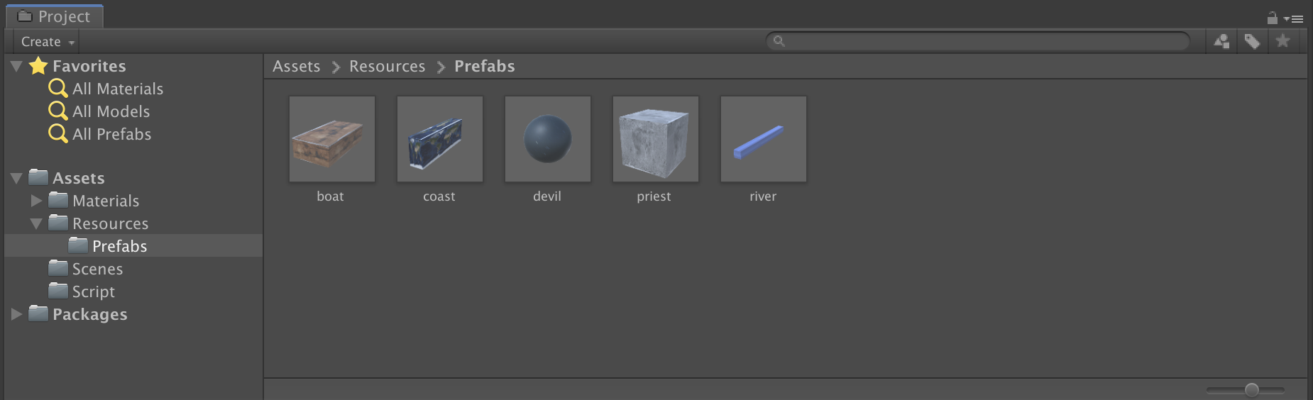Select the boat prefab thumbnail
The width and height of the screenshot is (1313, 400).
tap(332, 139)
